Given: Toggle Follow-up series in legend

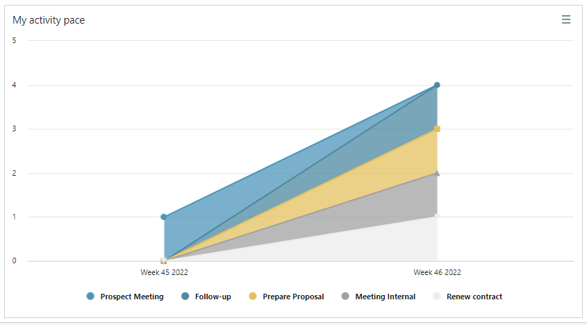Looking at the screenshot, I should click(x=206, y=297).
